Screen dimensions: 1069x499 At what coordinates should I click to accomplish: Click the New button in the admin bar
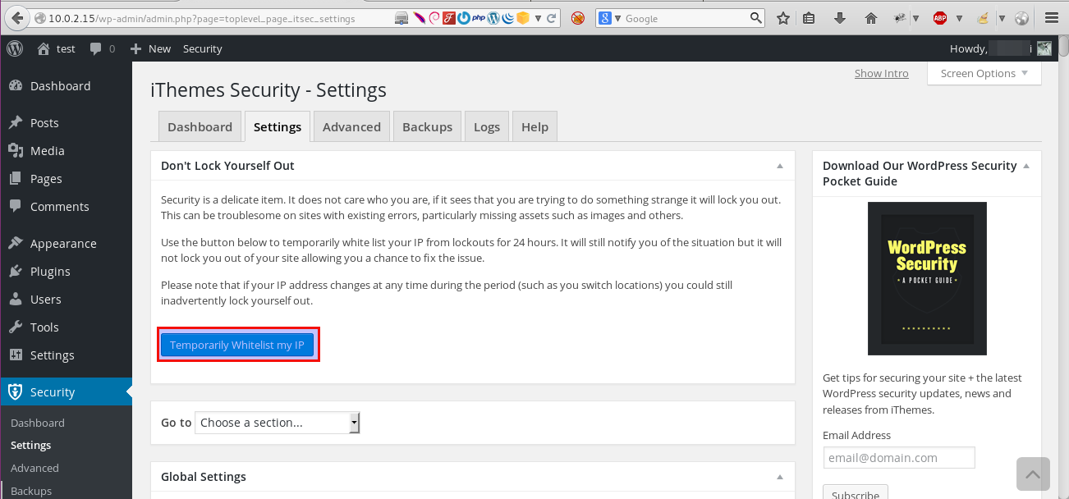[x=151, y=49]
